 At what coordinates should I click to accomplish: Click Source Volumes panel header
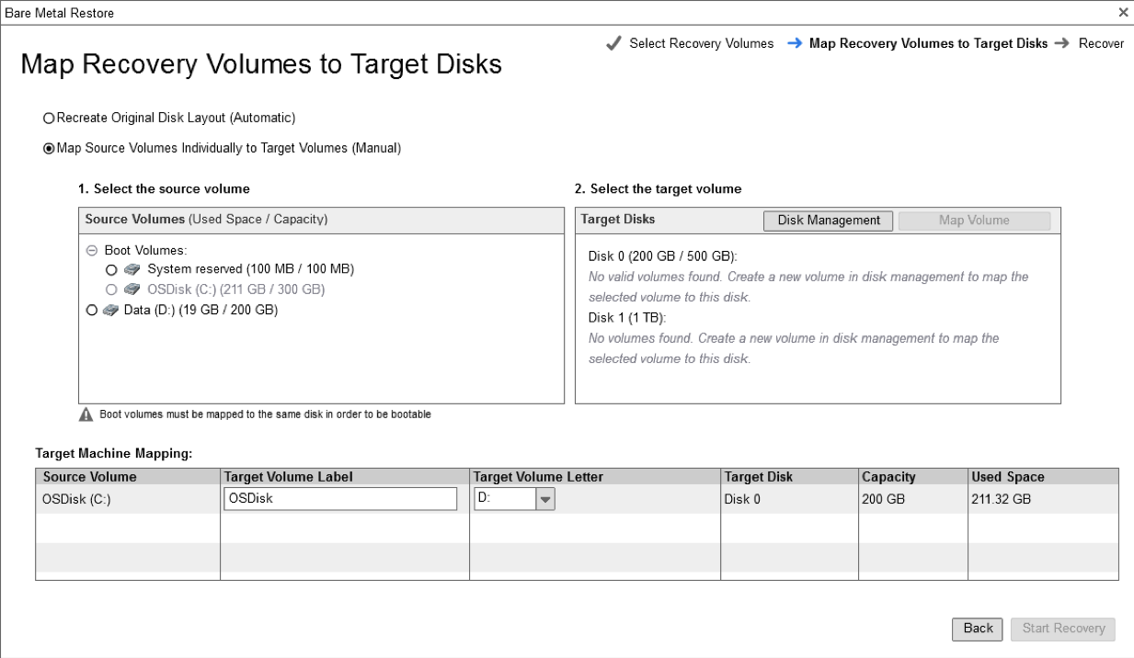coord(321,221)
